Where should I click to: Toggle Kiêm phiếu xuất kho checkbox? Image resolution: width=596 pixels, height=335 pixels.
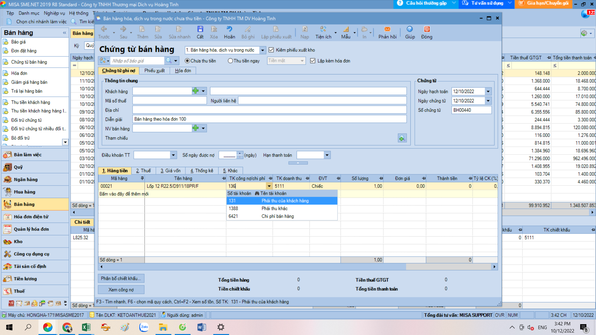coord(271,50)
